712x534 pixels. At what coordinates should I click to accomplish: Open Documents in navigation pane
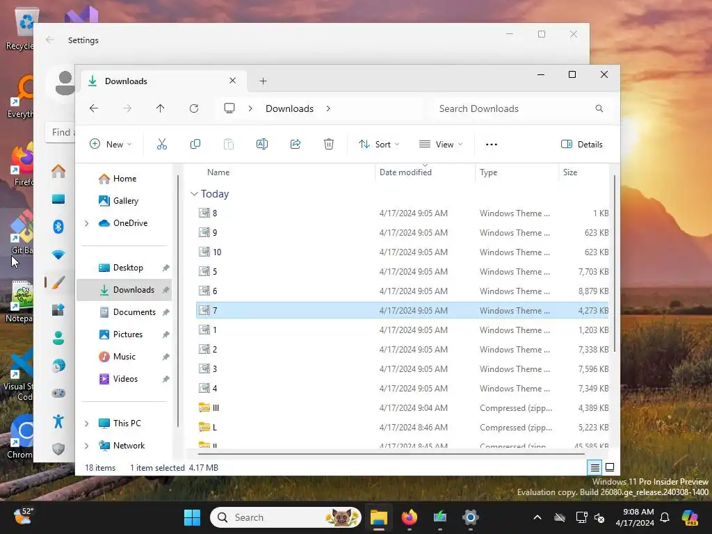[127, 312]
